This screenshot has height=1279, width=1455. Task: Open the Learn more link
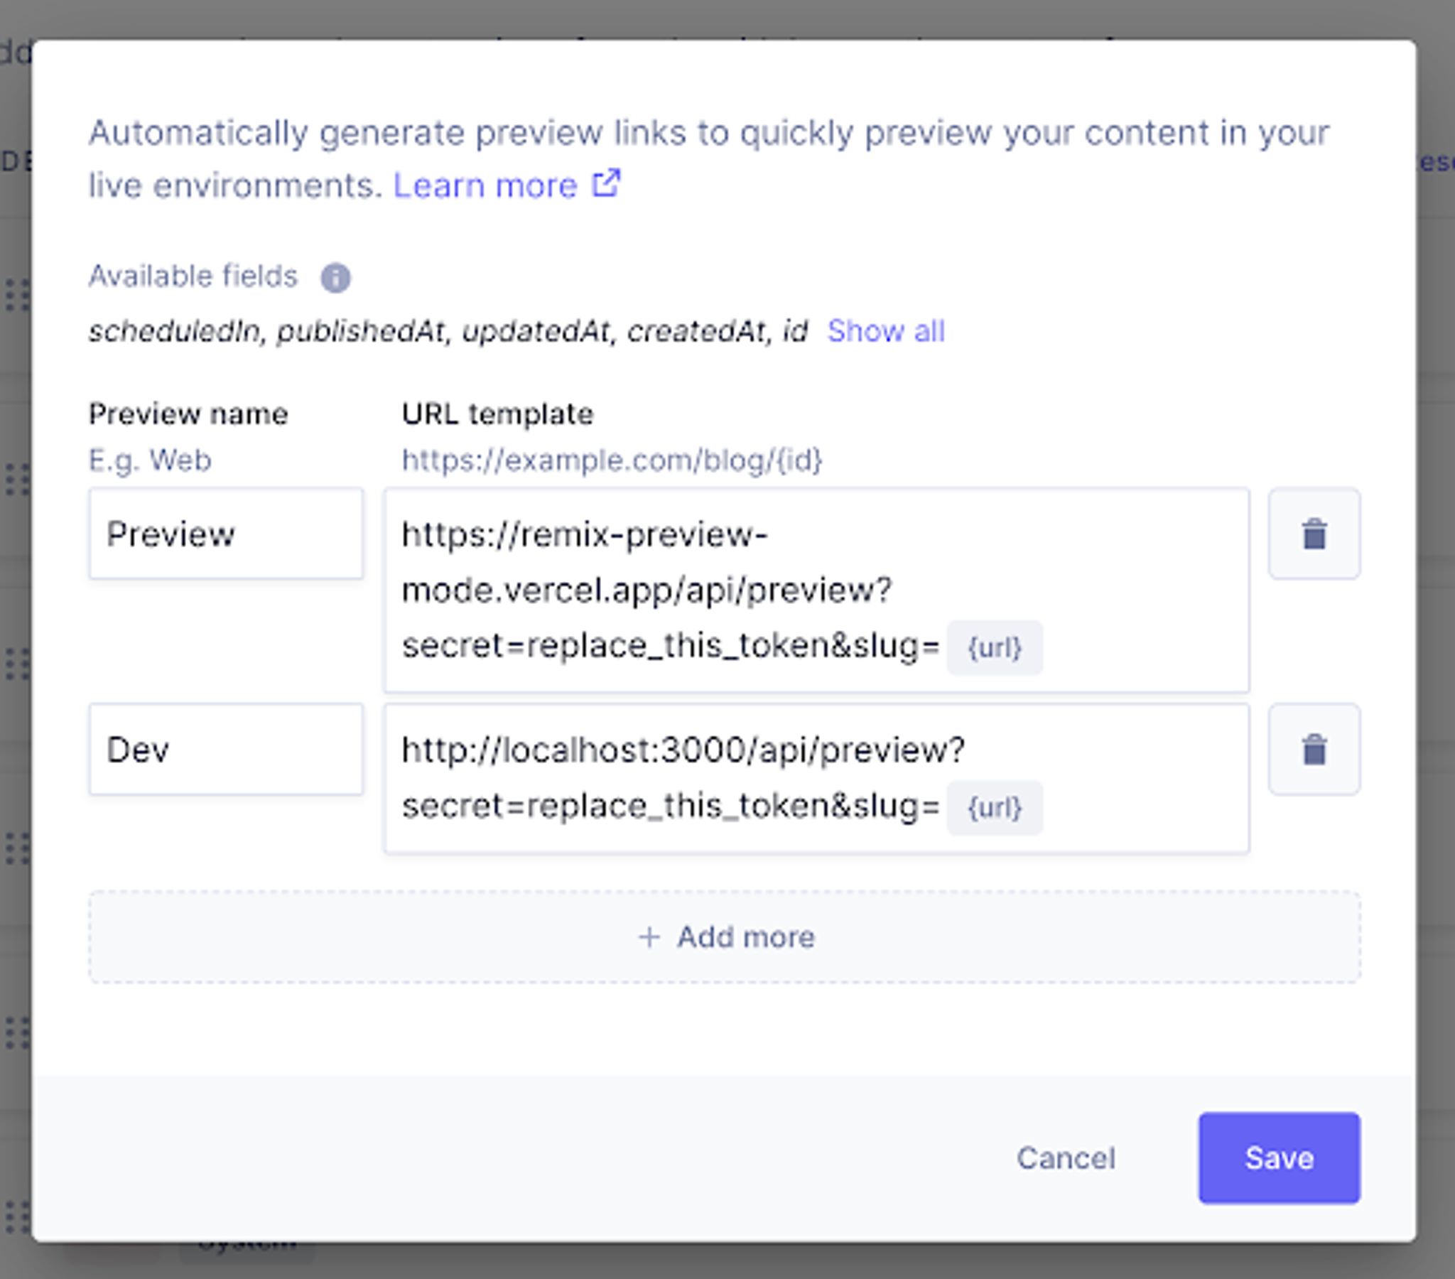pos(485,186)
